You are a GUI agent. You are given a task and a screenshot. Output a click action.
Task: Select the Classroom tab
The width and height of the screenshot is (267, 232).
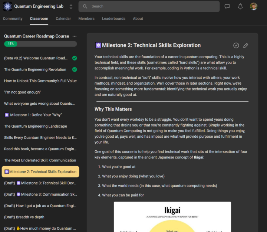point(39,19)
